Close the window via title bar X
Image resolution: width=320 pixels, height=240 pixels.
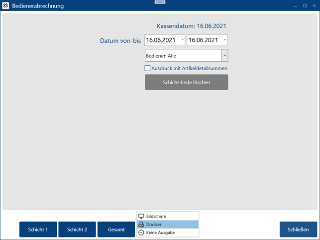pos(314,5)
